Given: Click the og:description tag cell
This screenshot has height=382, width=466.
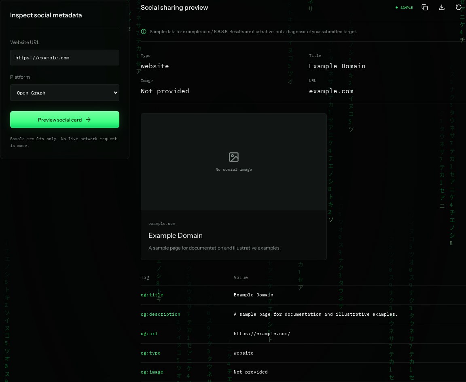Looking at the screenshot, I should click(x=160, y=315).
